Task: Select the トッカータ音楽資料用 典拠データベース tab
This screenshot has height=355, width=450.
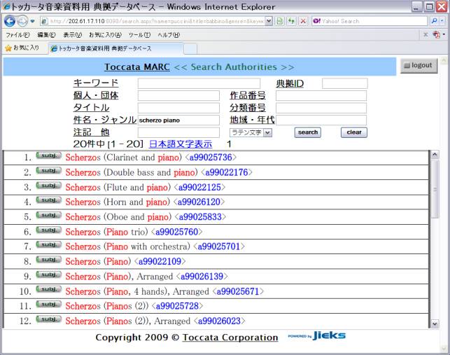Action: tap(115, 48)
